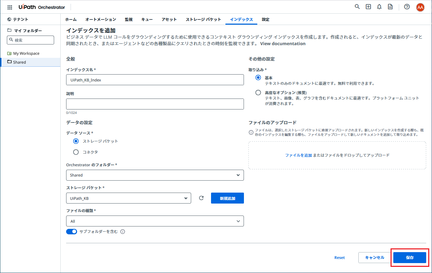Open the View documentation link
The image size is (432, 273).
283,43
